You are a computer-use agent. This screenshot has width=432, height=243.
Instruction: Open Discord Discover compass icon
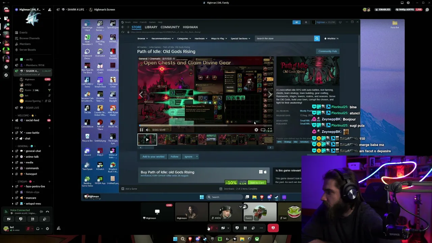[6, 75]
